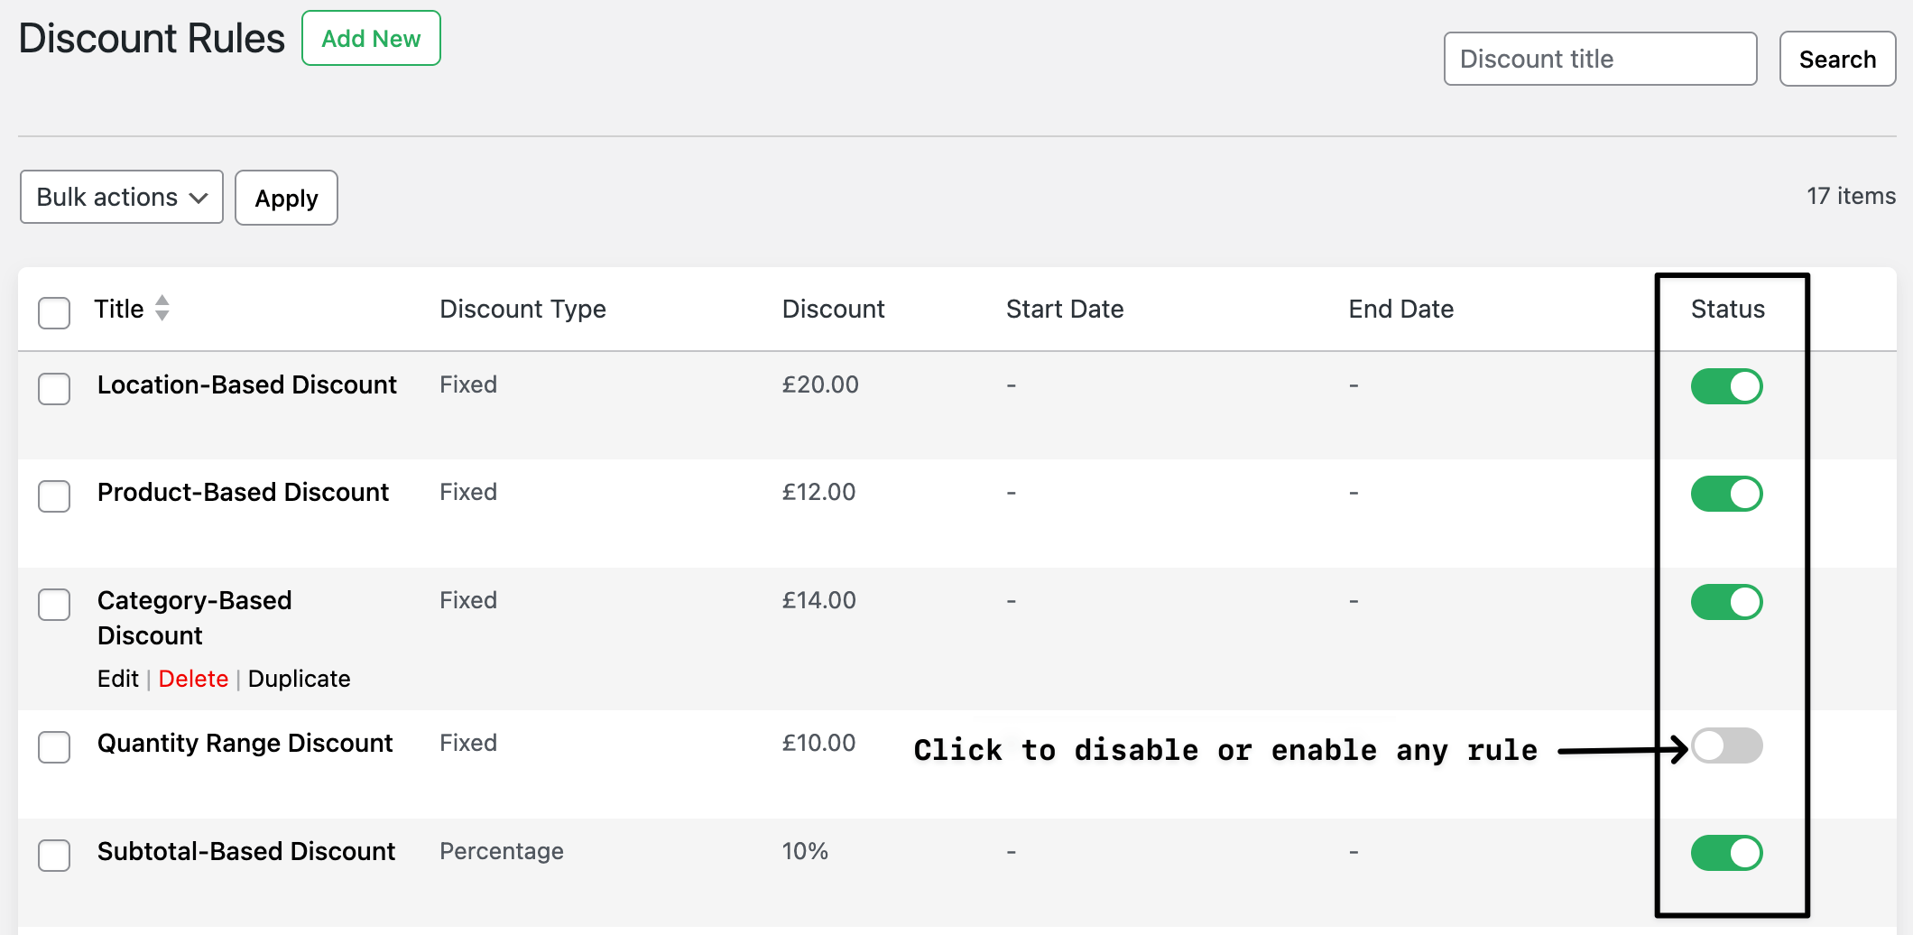The height and width of the screenshot is (935, 1913).
Task: Turn off the Product-Based Discount status switch
Action: (x=1725, y=494)
